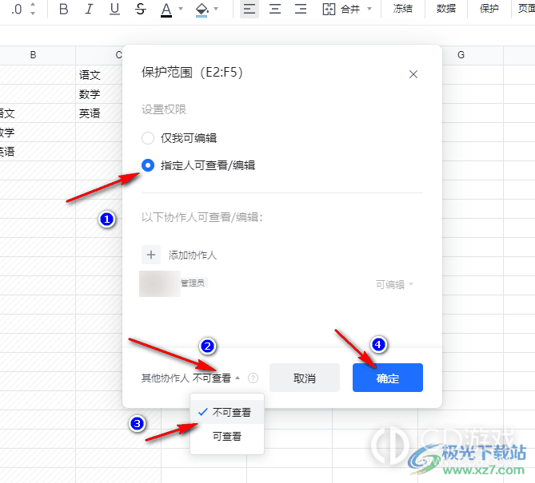This screenshot has width=535, height=483.
Task: Apply strikethrough formatting
Action: (141, 10)
